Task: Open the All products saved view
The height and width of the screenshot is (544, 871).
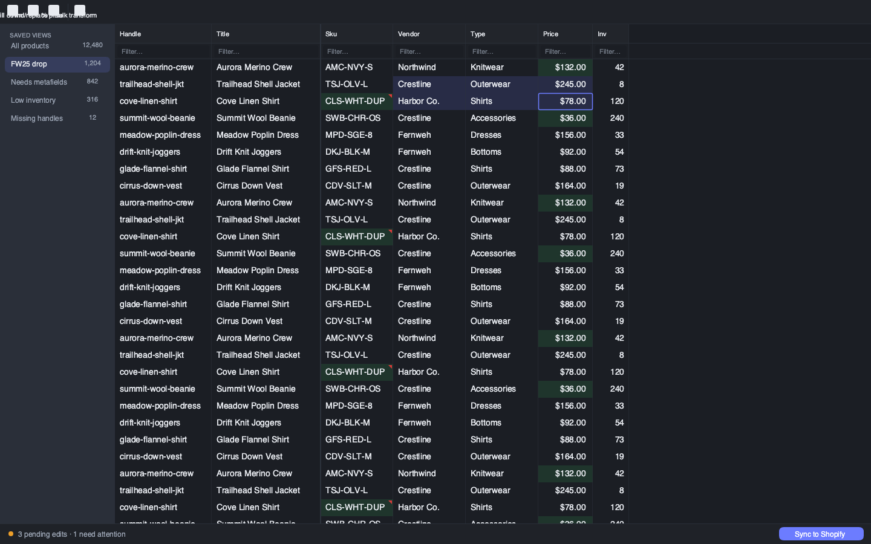Action: tap(57, 46)
